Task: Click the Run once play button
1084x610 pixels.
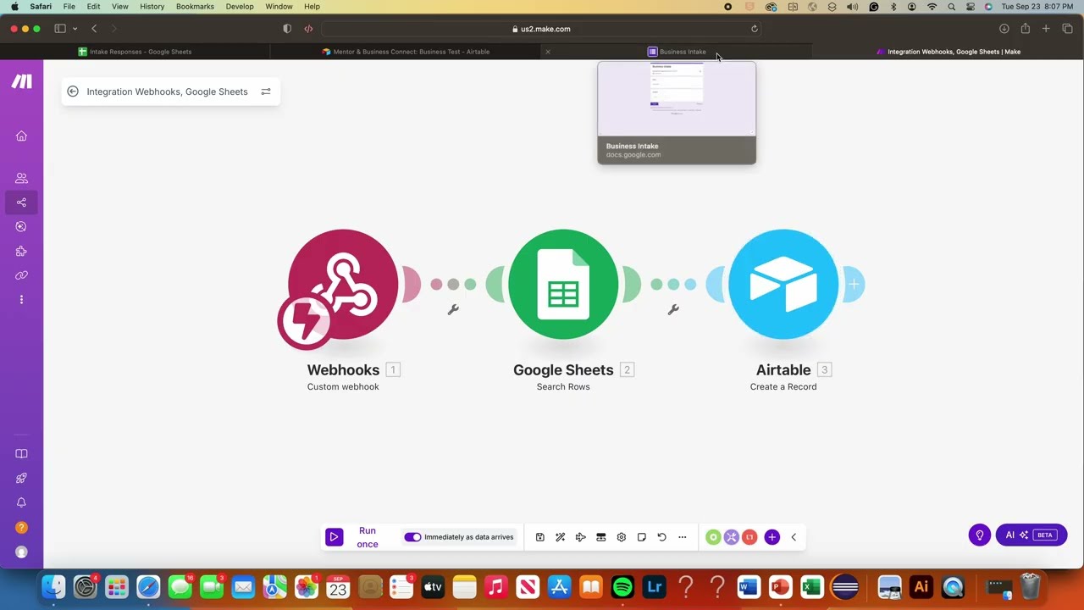Action: 334,537
